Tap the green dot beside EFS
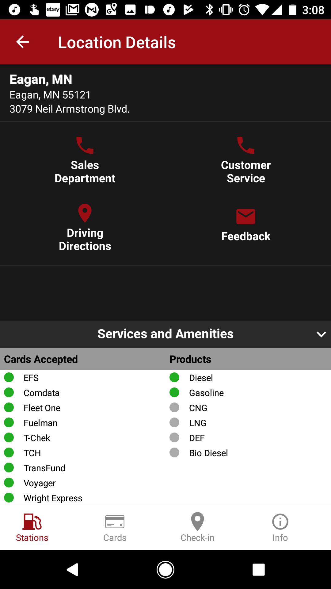The height and width of the screenshot is (589, 331). [x=9, y=377]
